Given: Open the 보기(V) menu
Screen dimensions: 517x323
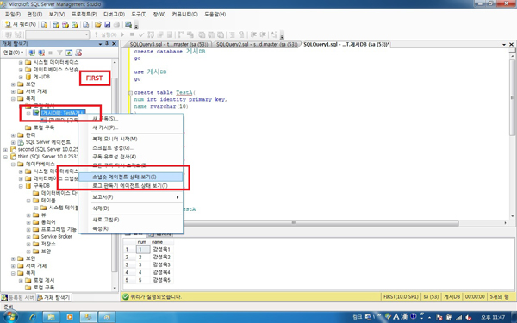Looking at the screenshot, I should (x=57, y=14).
